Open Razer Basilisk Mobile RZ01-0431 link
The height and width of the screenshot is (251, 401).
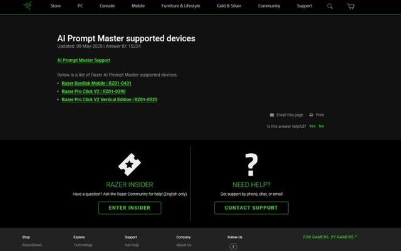[x=96, y=83]
